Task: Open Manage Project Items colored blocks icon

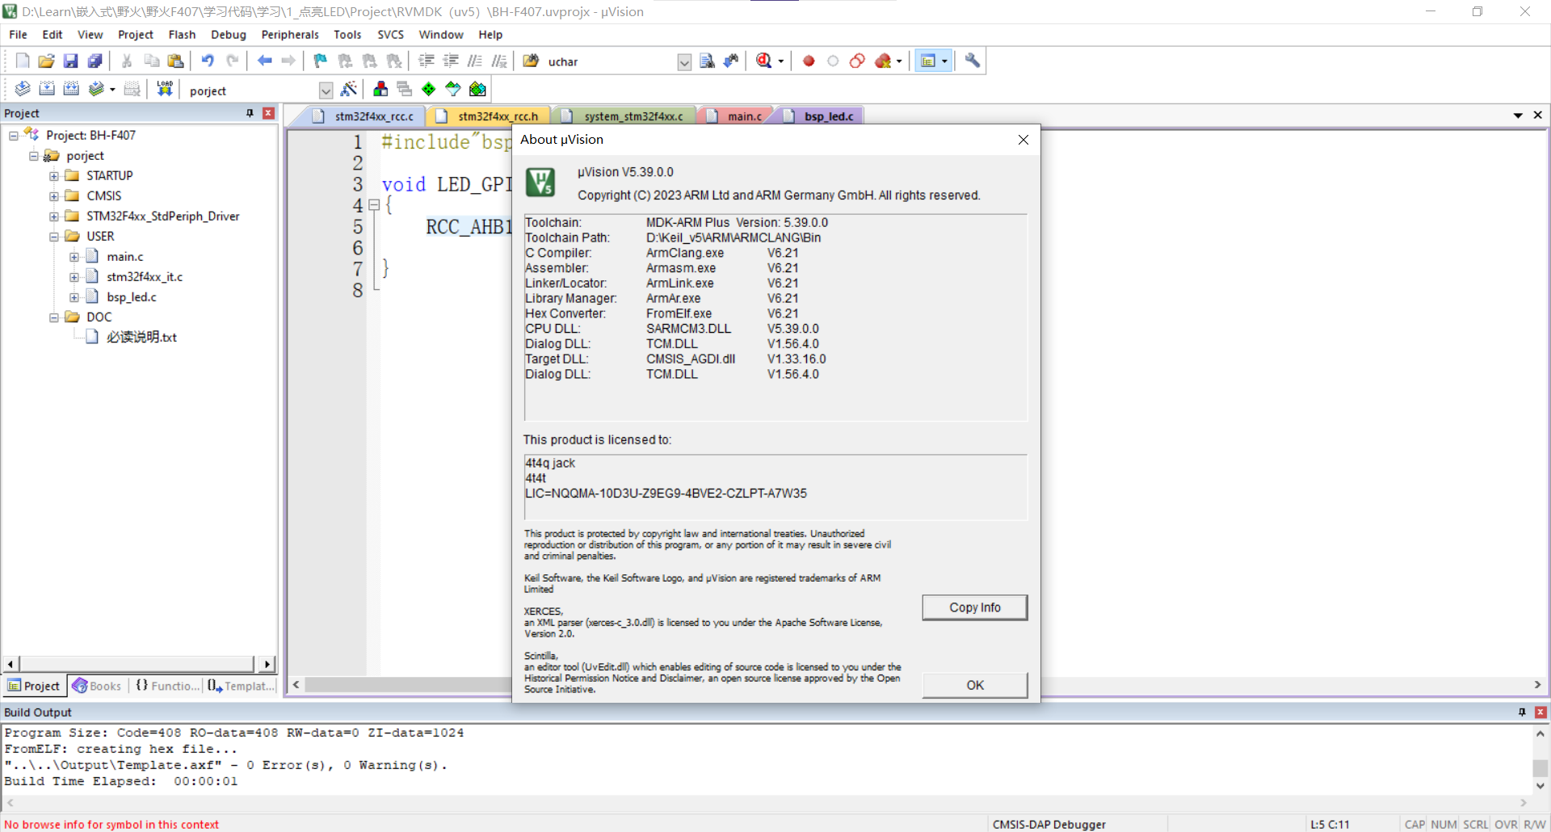Action: click(x=380, y=89)
